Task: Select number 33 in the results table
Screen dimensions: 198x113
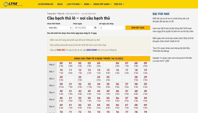Action: [x=89, y=84]
